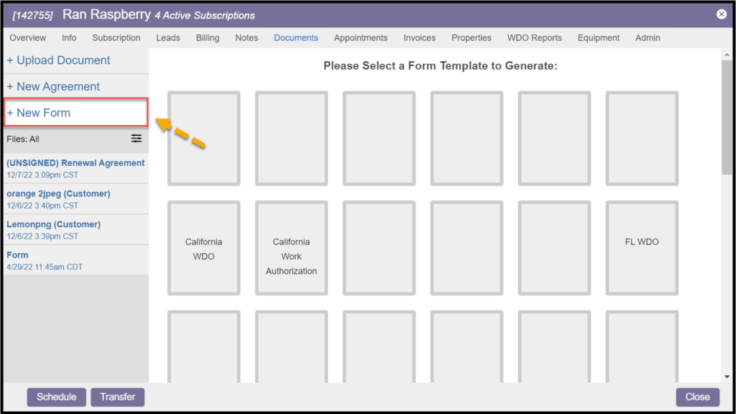736x414 pixels.
Task: Open the Billing tab
Action: pos(208,38)
